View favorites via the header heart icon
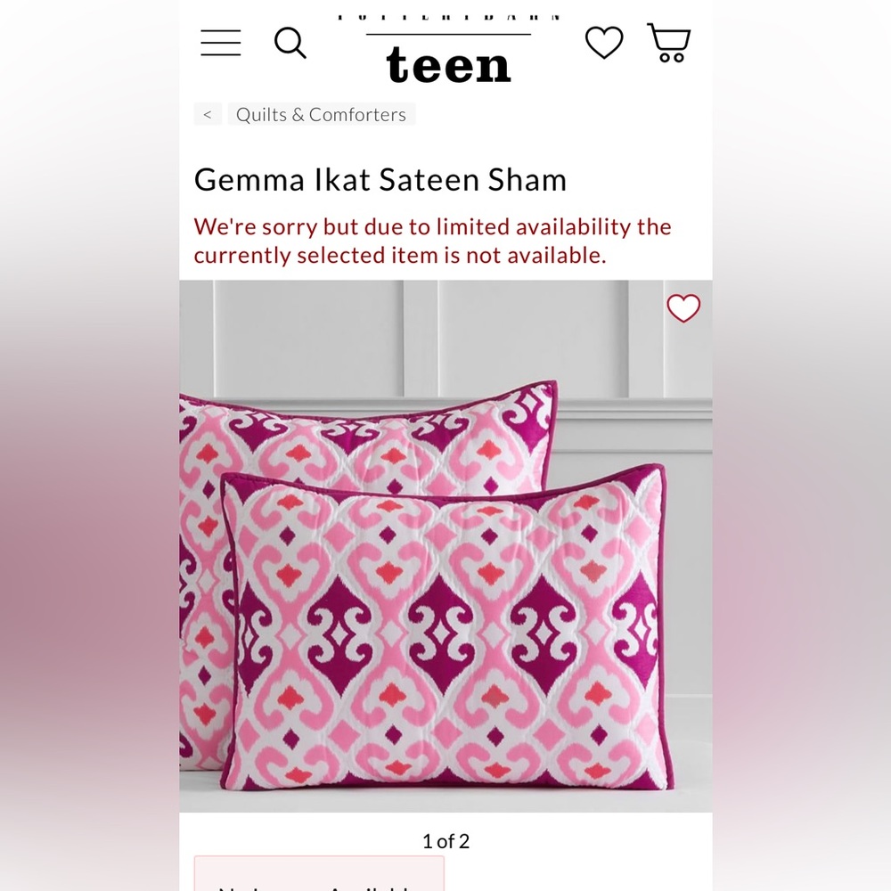This screenshot has height=891, width=891. 604,43
